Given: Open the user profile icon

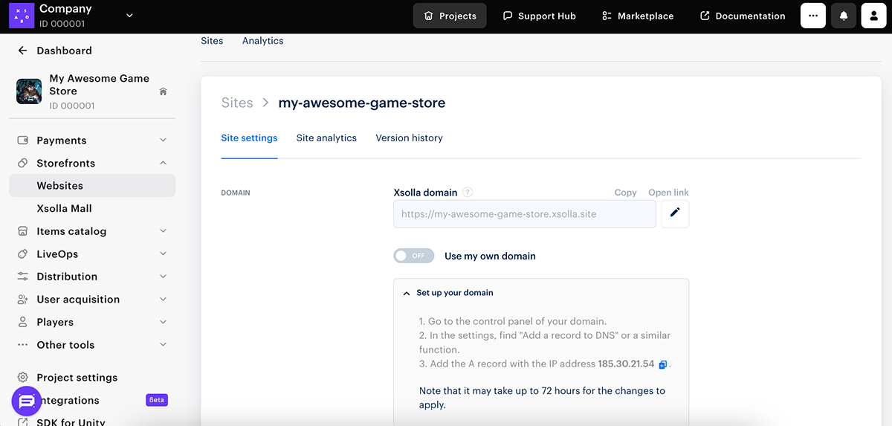Looking at the screenshot, I should click(x=873, y=16).
